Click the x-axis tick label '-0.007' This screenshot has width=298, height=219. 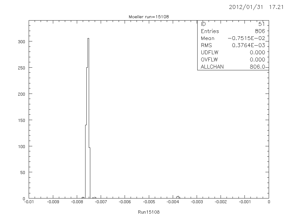click(x=101, y=202)
